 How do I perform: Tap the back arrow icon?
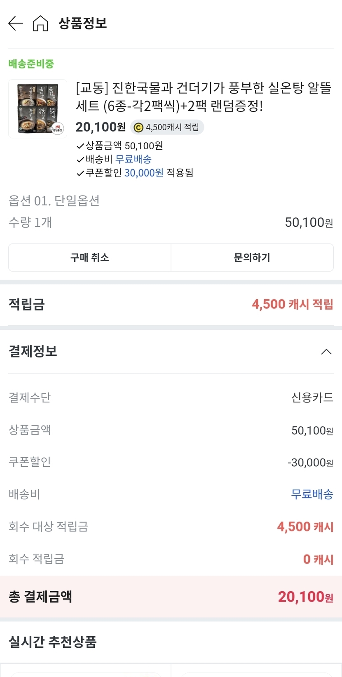pyautogui.click(x=16, y=23)
